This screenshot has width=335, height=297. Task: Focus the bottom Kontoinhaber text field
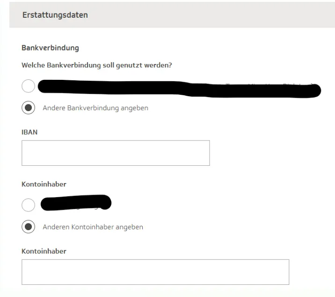pyautogui.click(x=155, y=272)
